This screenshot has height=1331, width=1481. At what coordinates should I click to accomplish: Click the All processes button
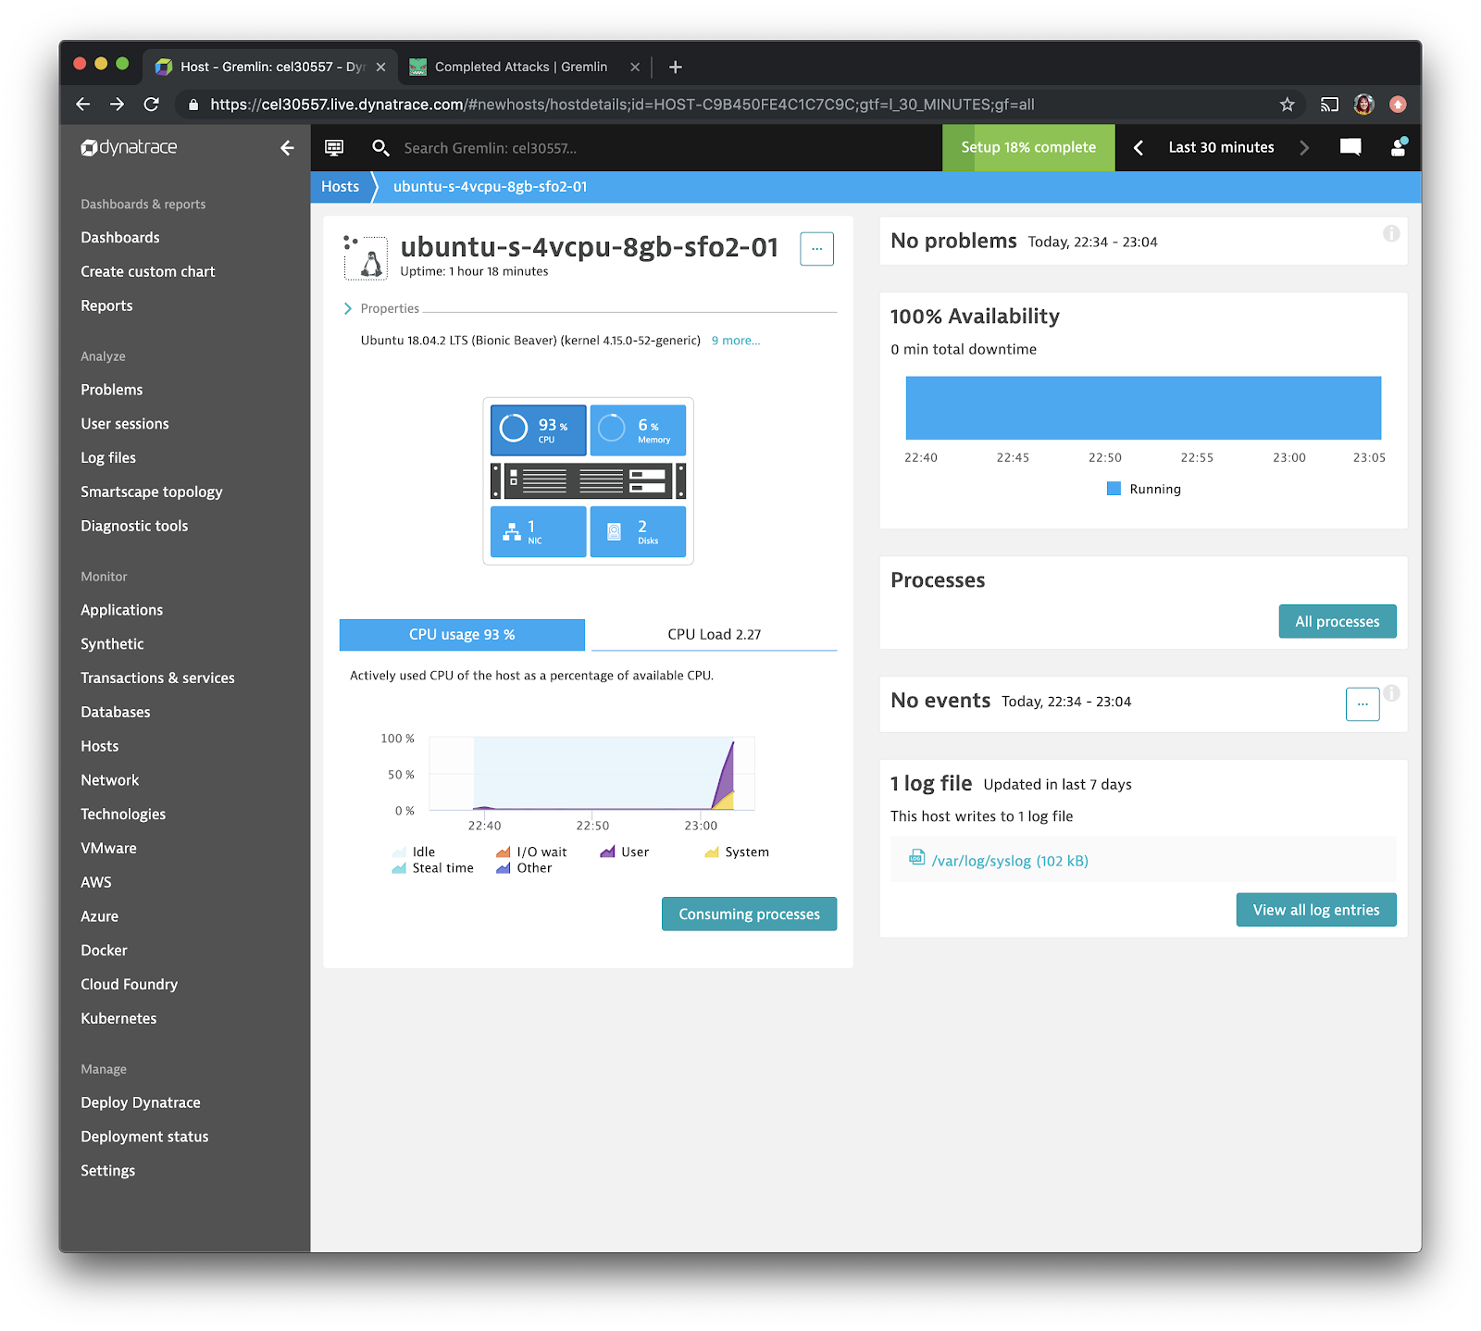pyautogui.click(x=1338, y=621)
